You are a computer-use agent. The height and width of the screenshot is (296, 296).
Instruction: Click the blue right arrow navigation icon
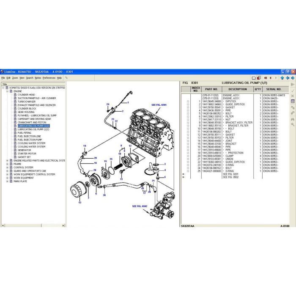pos(293,78)
